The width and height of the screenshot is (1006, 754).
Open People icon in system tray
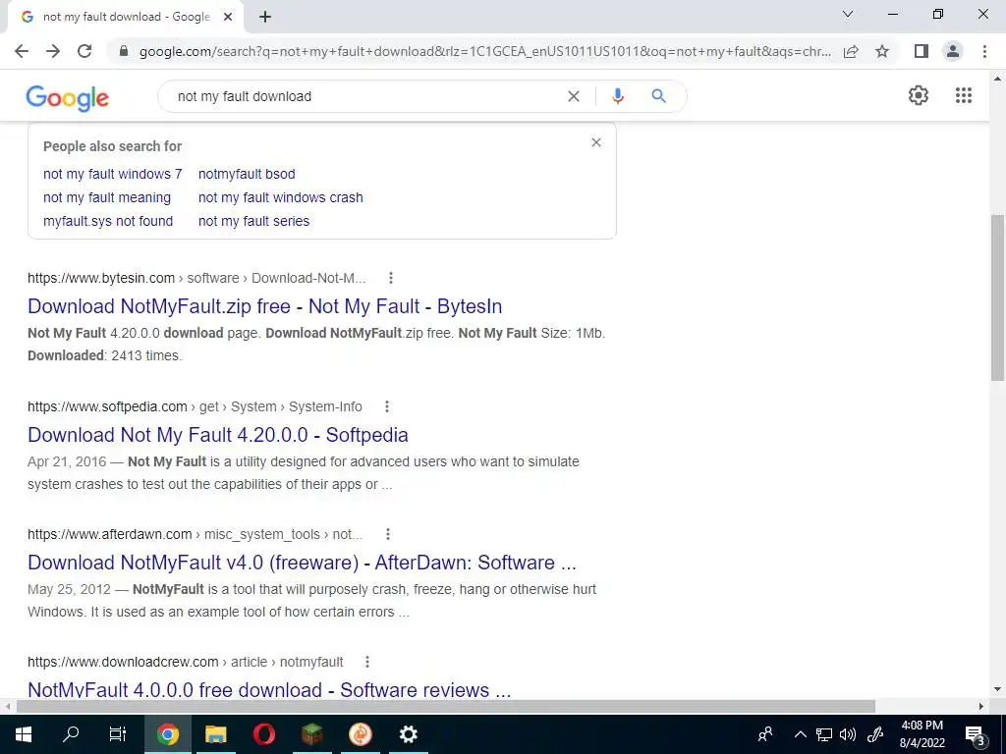tap(764, 734)
